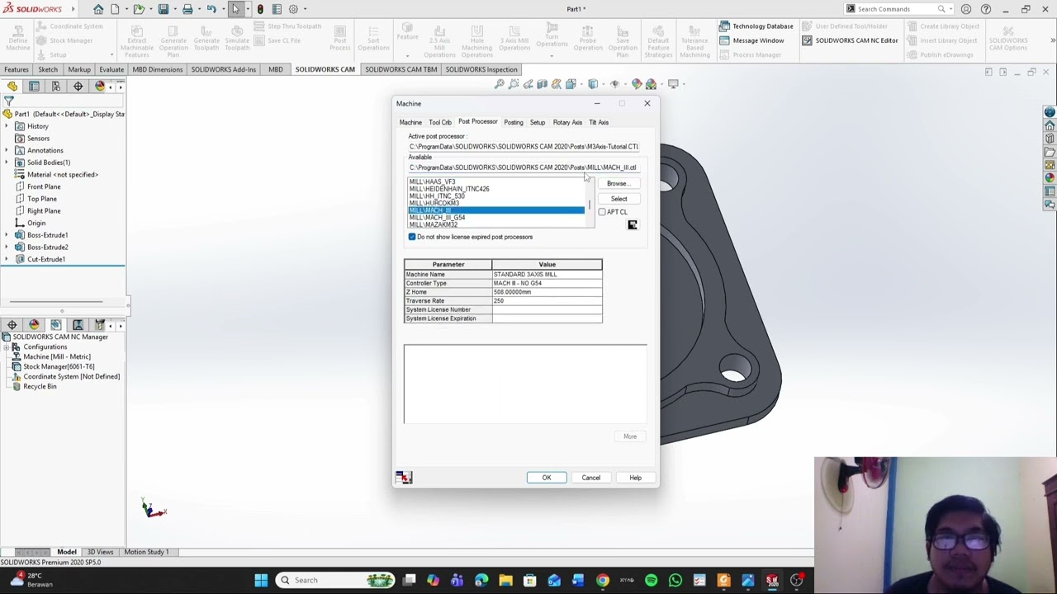Open the Save icon dropdown arrow
The image size is (1057, 594).
(173, 9)
